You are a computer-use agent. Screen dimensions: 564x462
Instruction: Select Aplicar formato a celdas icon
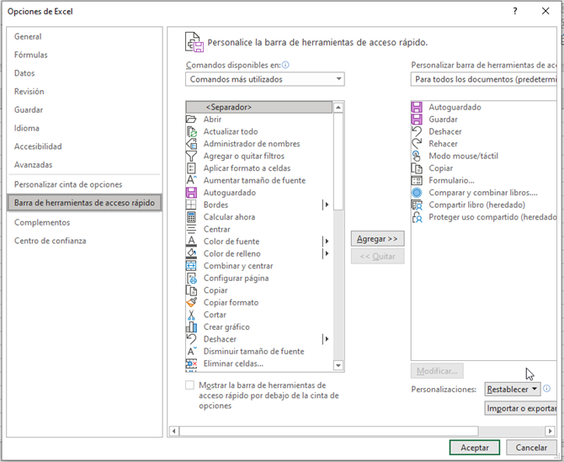[x=191, y=168]
